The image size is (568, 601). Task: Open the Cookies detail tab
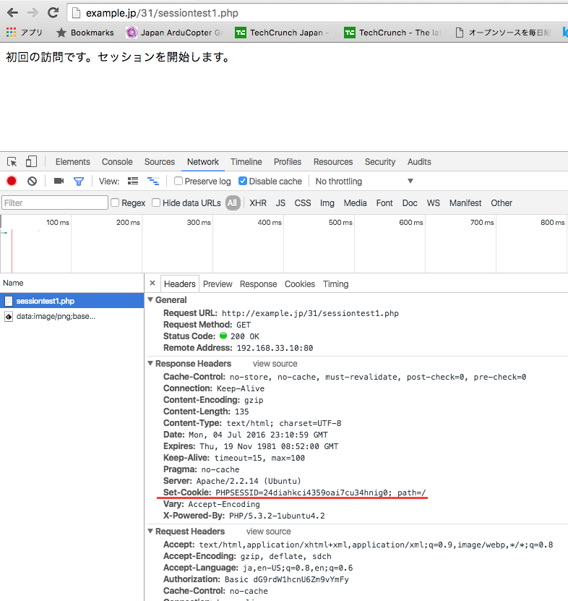tap(299, 284)
